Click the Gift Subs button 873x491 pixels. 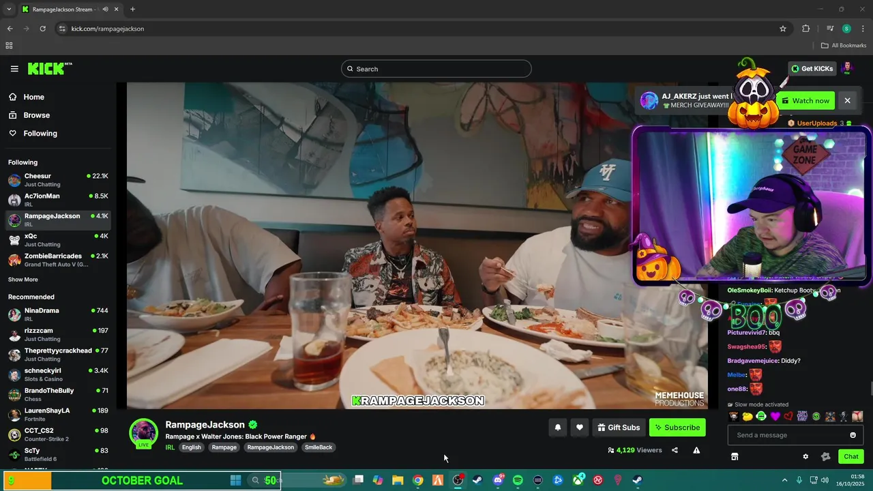pos(619,428)
